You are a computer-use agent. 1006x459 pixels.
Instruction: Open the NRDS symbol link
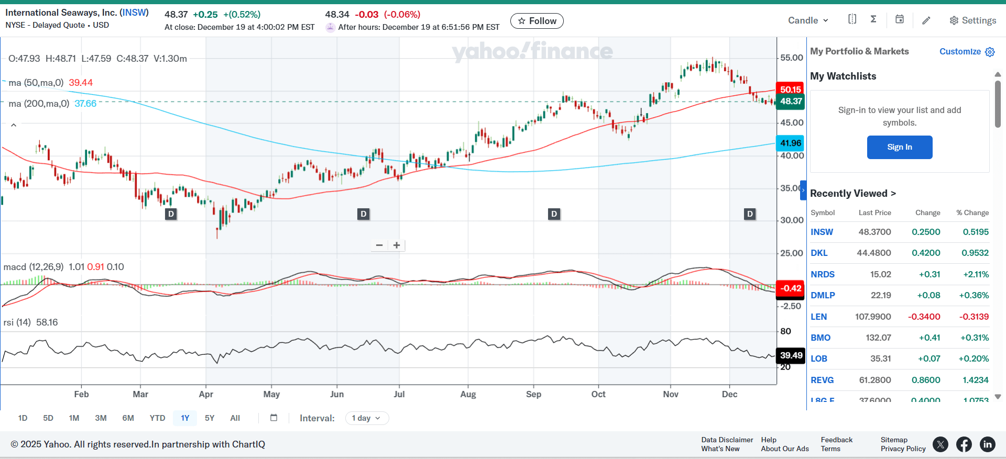822,274
